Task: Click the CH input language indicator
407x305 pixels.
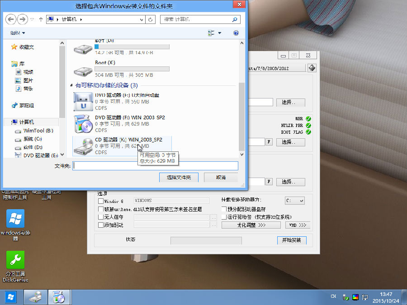Action: coord(334,296)
